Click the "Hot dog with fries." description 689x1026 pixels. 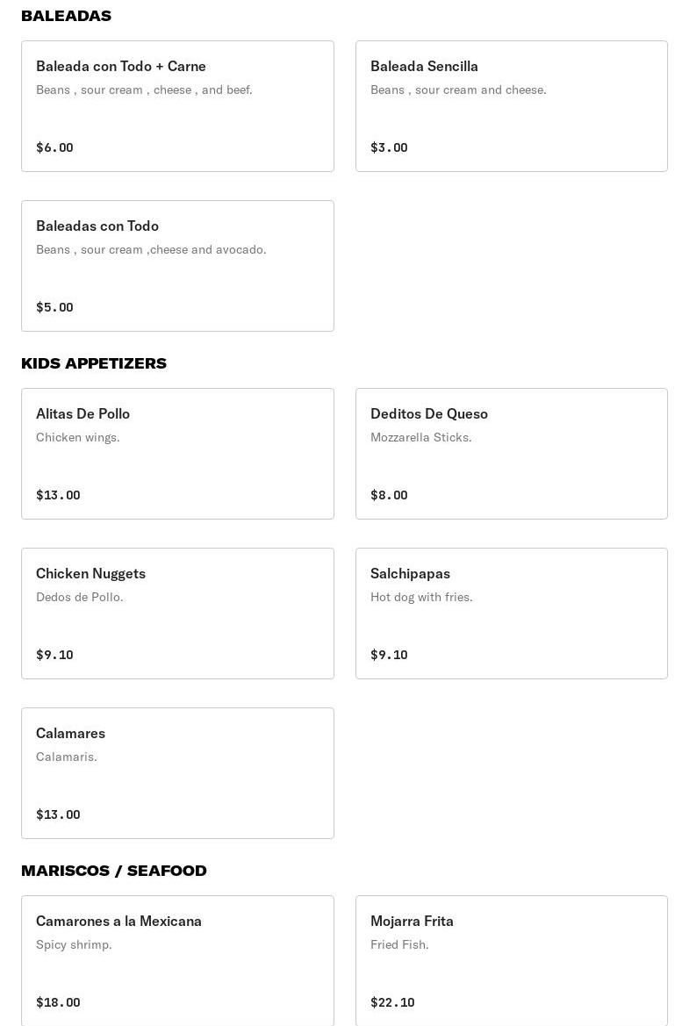click(421, 597)
